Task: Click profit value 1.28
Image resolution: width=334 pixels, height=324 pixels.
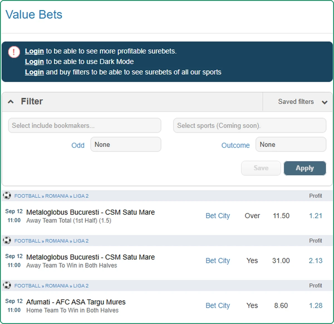Action: pos(316,305)
